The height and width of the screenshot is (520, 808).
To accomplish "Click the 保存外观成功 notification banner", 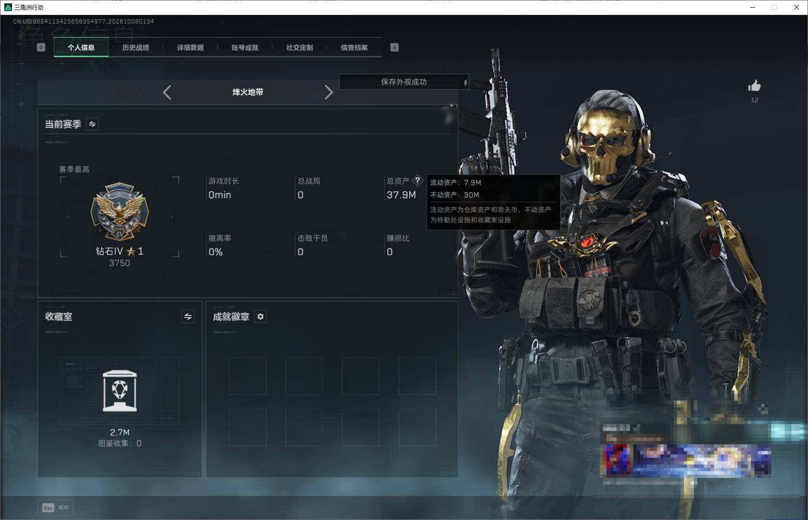I will click(x=404, y=82).
